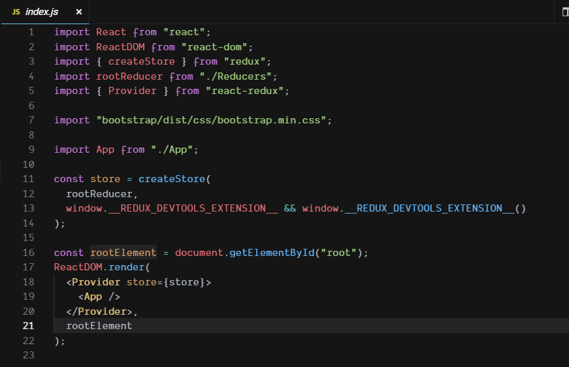Click the "react-redux" string on line 5
Screen dimensions: 569x367
click(x=244, y=91)
